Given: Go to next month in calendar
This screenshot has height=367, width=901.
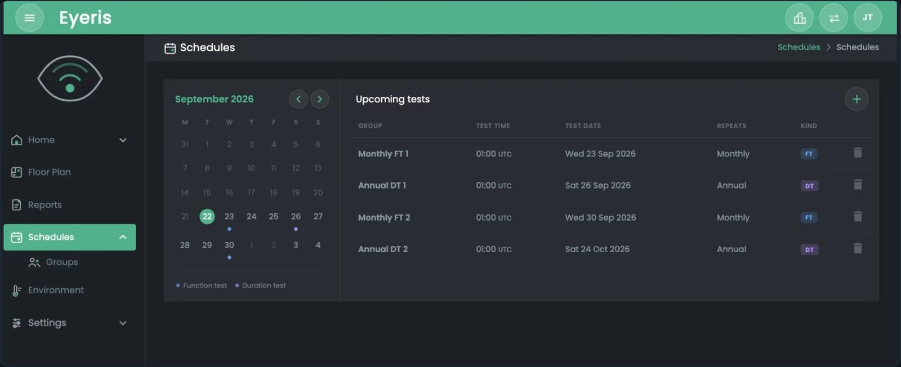Looking at the screenshot, I should click(320, 99).
